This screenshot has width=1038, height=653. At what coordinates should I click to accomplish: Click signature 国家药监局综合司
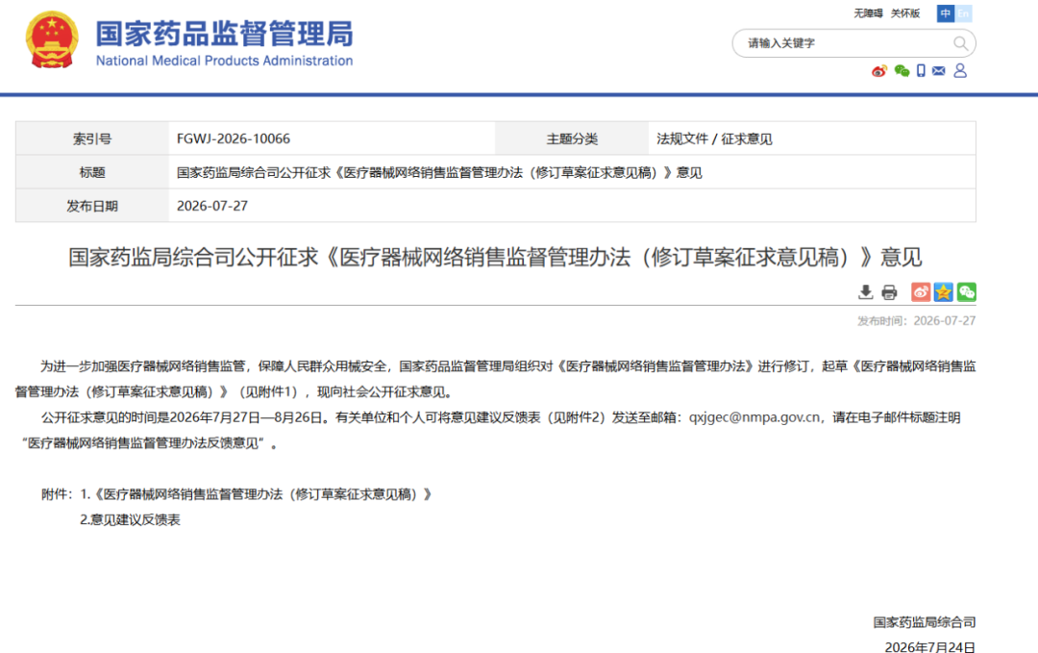[925, 622]
